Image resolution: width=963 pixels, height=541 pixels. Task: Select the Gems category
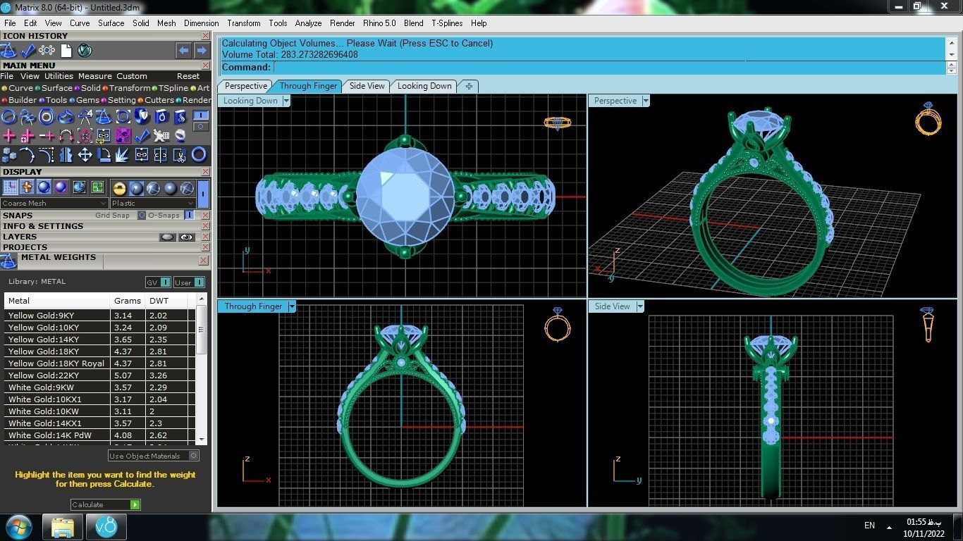(84, 100)
